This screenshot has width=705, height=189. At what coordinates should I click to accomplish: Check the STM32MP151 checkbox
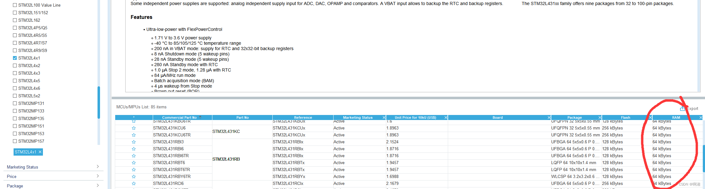(15, 126)
